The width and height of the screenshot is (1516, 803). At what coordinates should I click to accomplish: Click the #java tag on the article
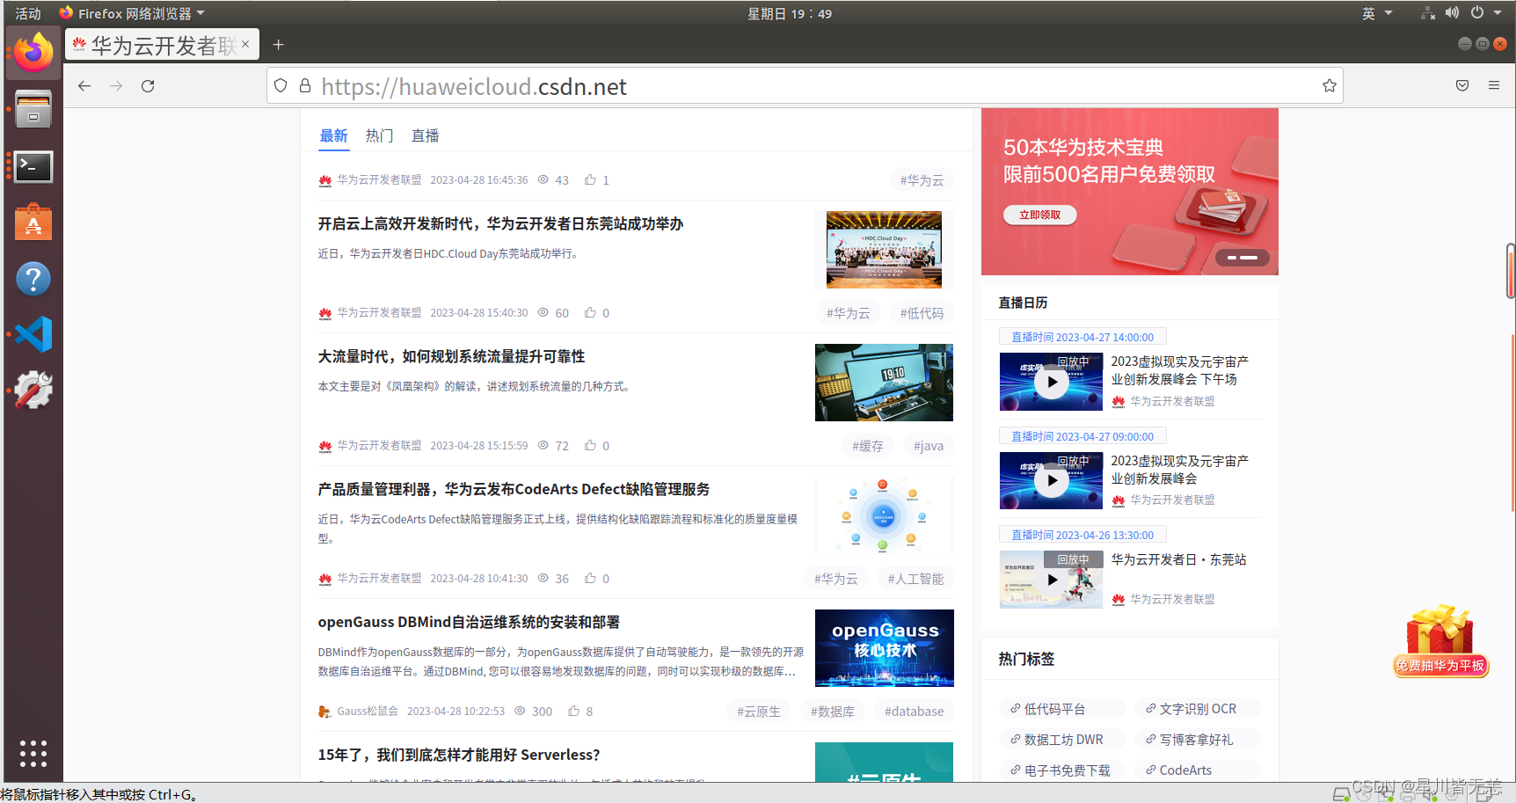[928, 445]
